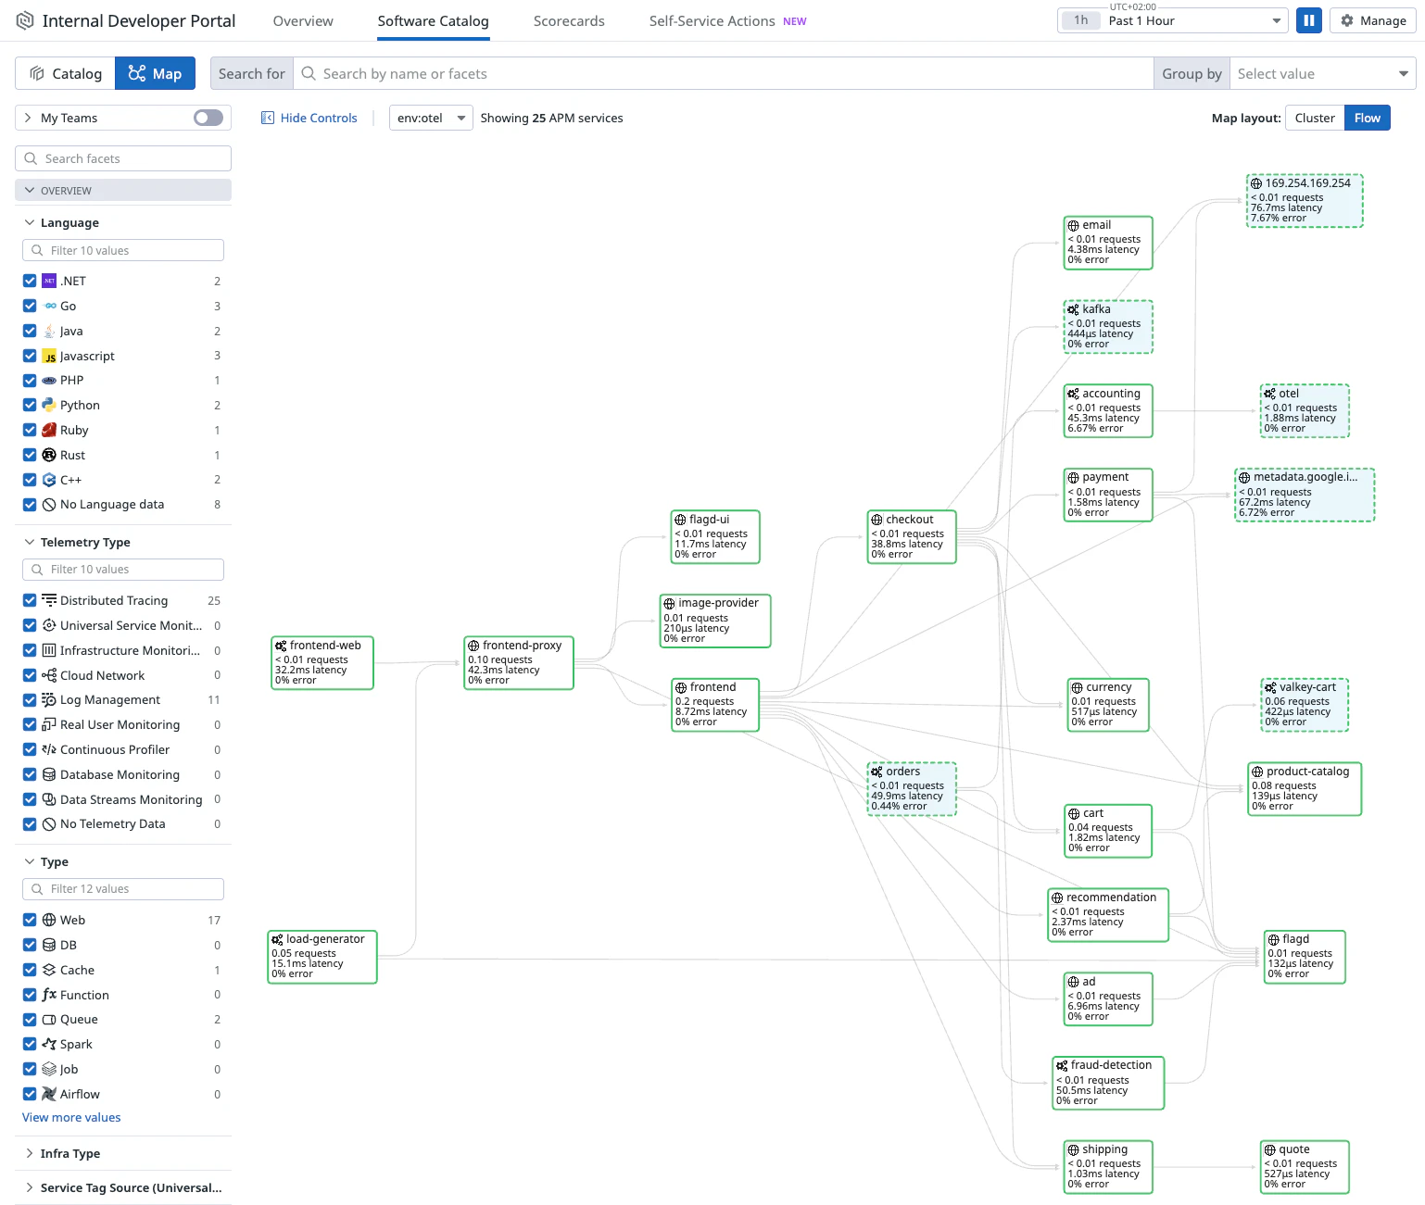This screenshot has height=1205, width=1425.
Task: Uncheck the .NET language checkbox
Action: (30, 281)
